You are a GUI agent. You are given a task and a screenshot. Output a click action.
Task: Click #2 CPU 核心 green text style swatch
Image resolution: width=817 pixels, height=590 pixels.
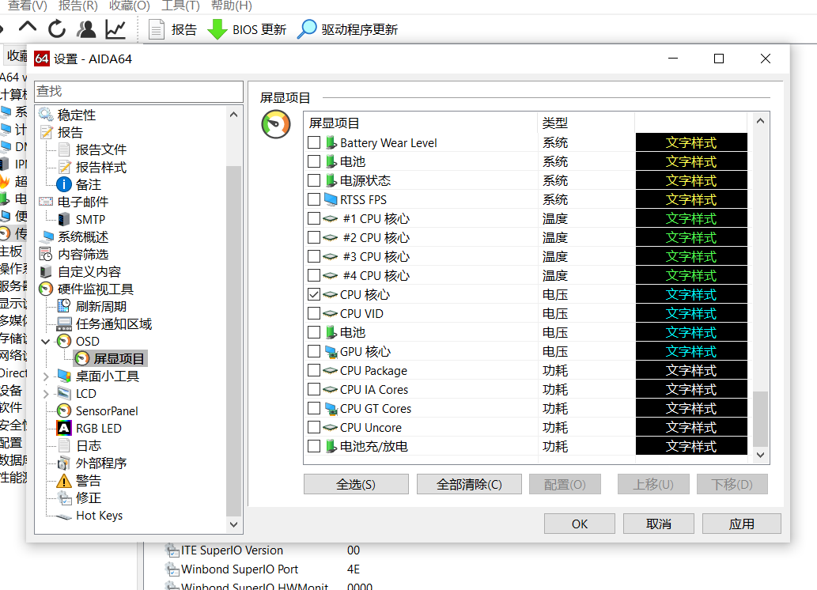[691, 238]
